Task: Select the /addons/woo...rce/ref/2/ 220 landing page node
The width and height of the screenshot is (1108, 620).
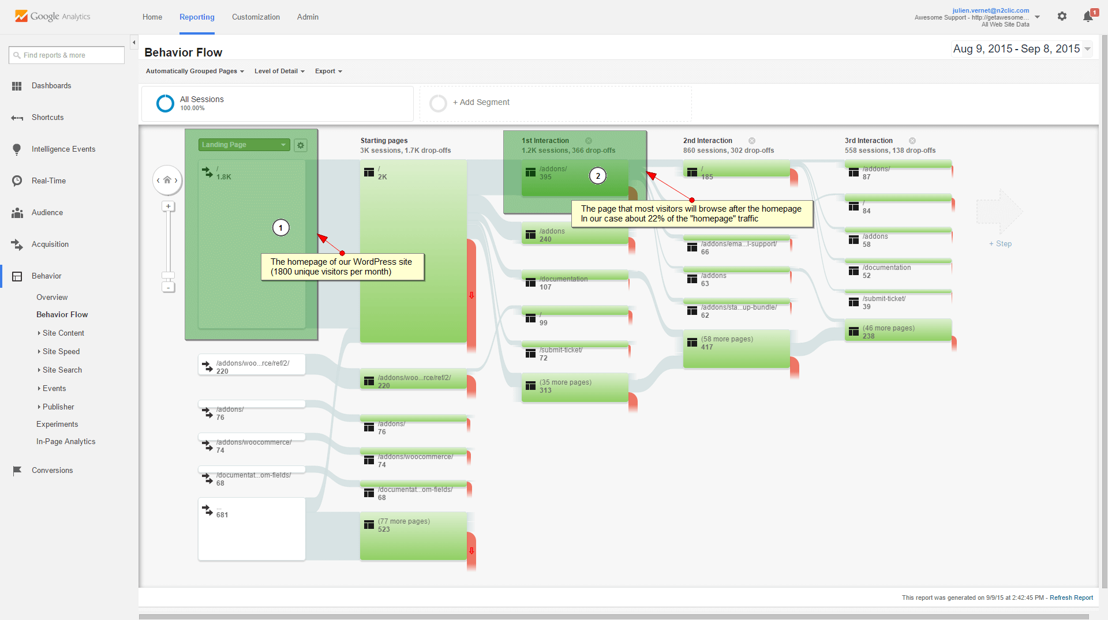Action: click(252, 365)
